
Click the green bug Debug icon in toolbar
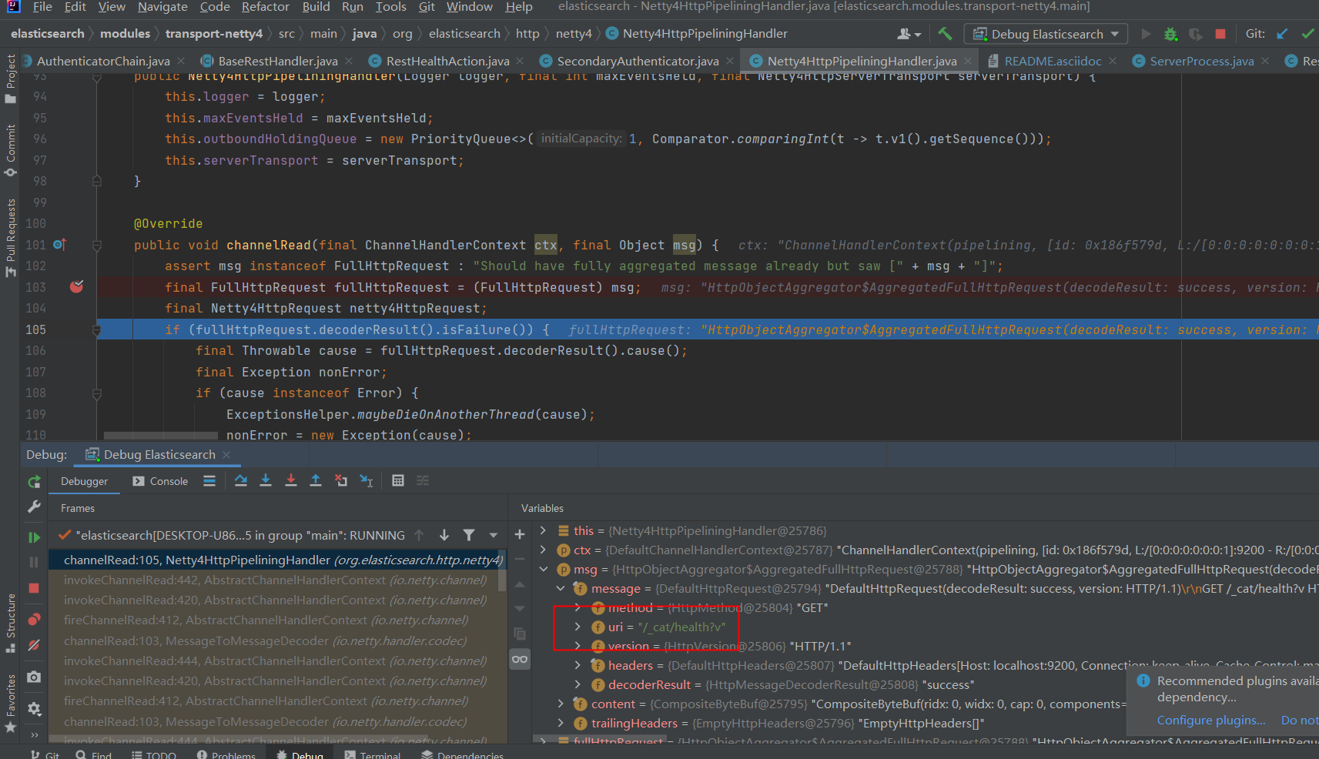[x=1170, y=34]
